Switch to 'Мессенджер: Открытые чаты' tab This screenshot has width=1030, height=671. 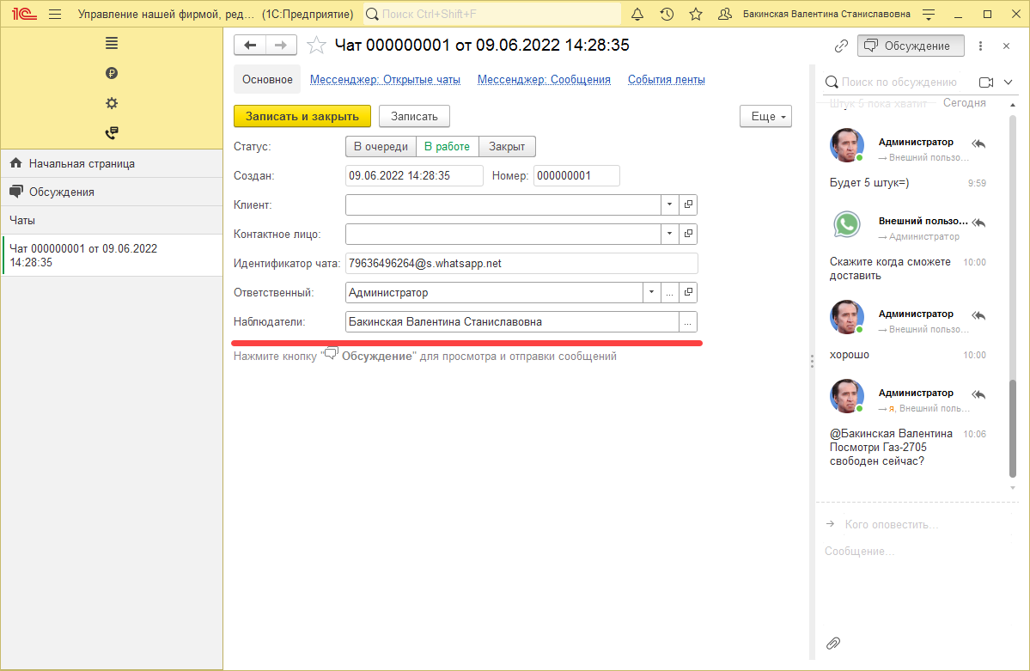click(x=385, y=79)
